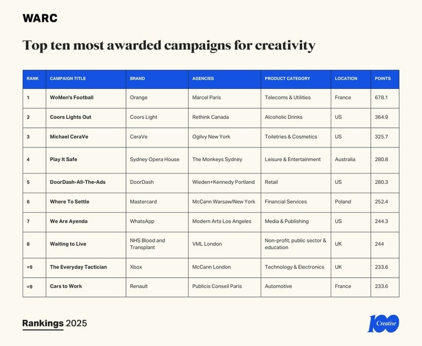Image resolution: width=422 pixels, height=346 pixels.
Task: Click the Waiting to Live campaign
Action: pyautogui.click(x=68, y=244)
